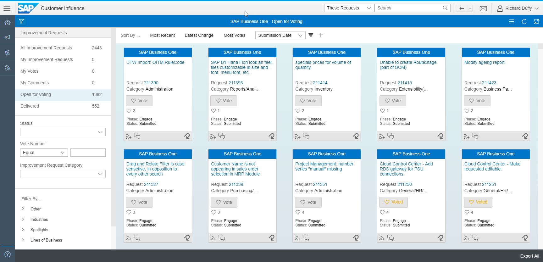Sort by Latest Change
The width and height of the screenshot is (543, 262).
199,35
